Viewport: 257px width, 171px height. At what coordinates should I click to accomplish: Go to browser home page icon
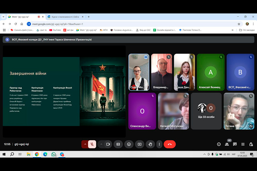pos(22,24)
